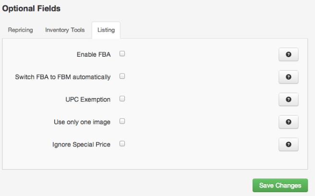Switch to the Repricing tab
The image size is (315, 196).
(x=20, y=30)
